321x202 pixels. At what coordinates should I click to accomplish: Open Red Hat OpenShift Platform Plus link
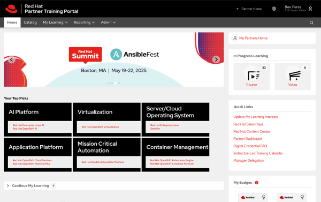point(32,164)
